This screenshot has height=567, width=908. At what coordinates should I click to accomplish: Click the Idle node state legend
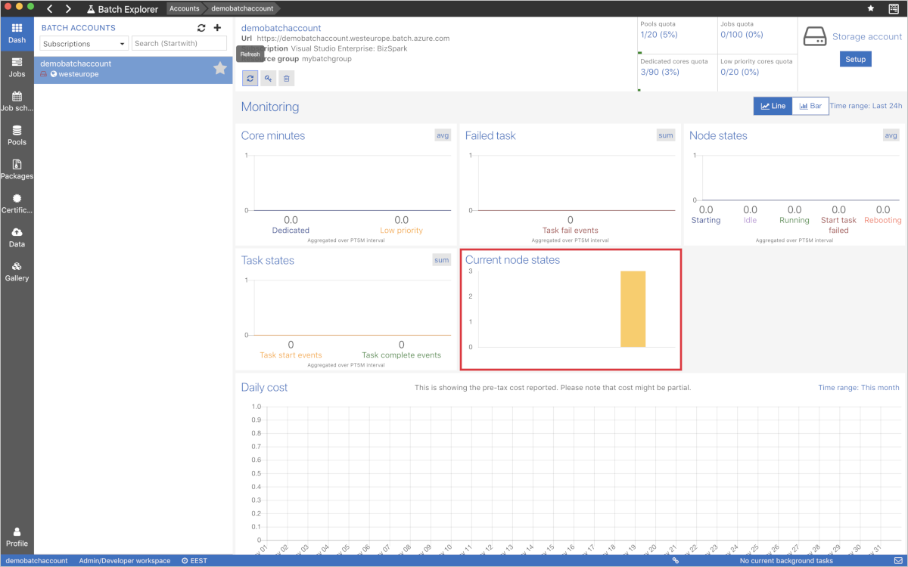coord(750,220)
